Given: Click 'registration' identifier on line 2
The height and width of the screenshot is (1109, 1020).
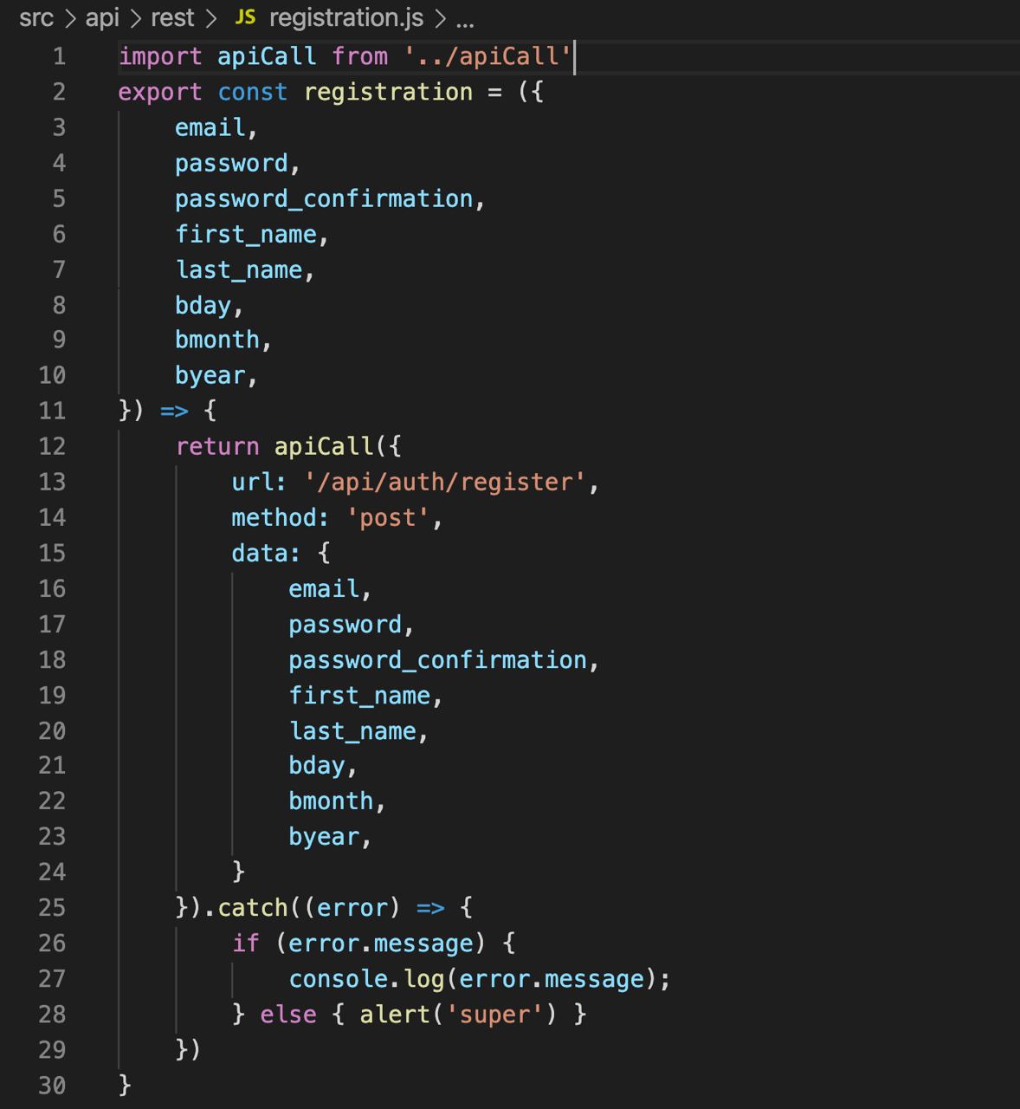Looking at the screenshot, I should [389, 92].
